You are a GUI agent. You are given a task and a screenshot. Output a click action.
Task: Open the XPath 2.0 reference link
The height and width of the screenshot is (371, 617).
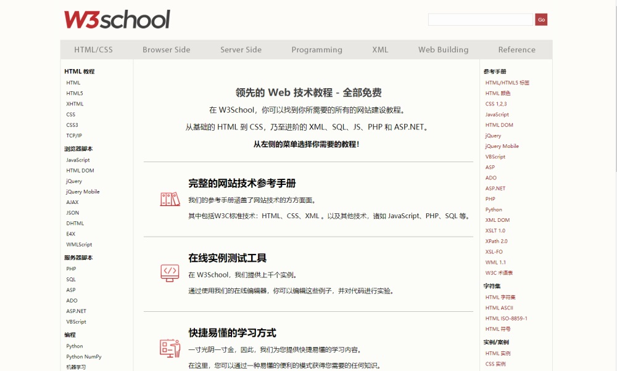coord(496,242)
